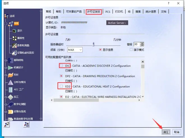The width and height of the screenshot is (185, 138).
Task: Select the 设备与系统 category icon
Action: pos(10,112)
